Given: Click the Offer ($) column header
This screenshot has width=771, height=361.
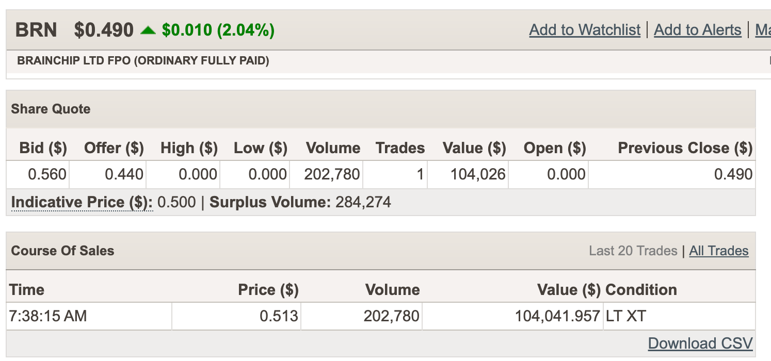Looking at the screenshot, I should [x=114, y=148].
